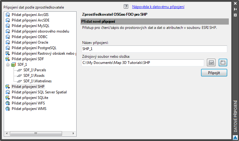Click the Zdrojový soubor nebo složka field

[143, 63]
